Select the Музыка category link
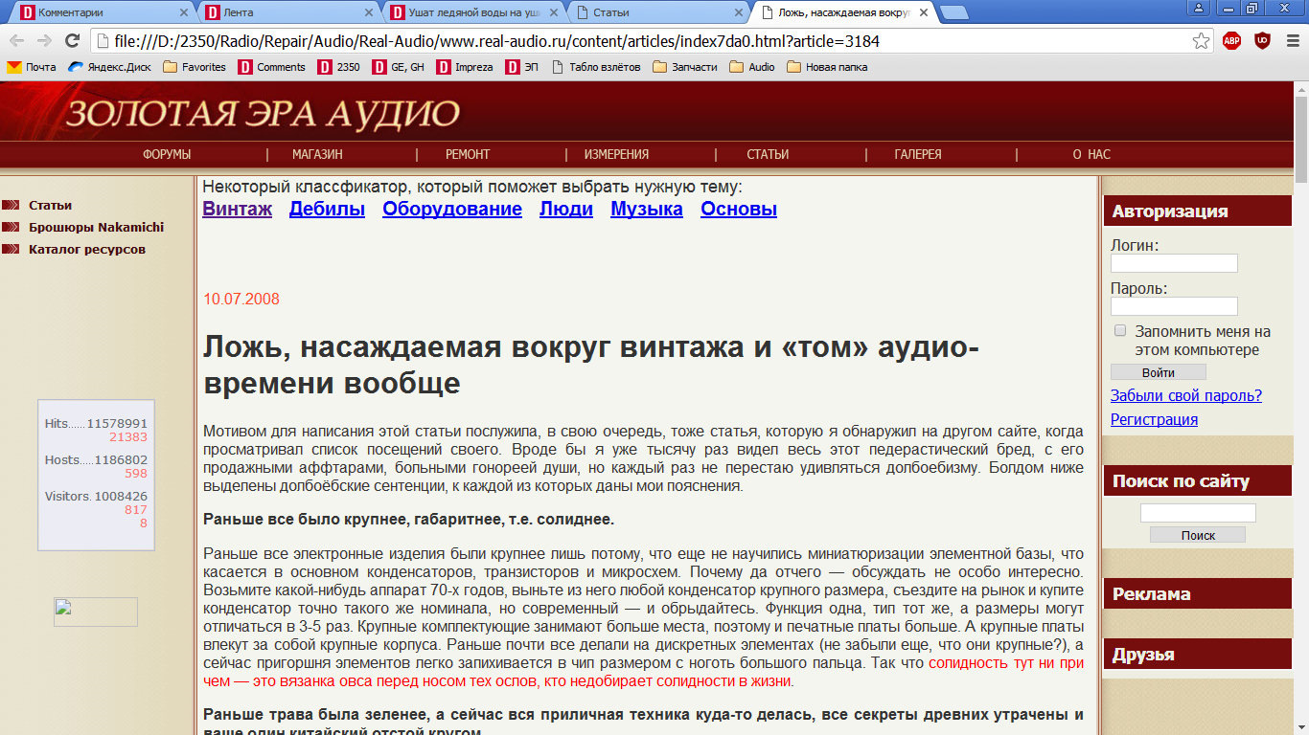 (647, 209)
